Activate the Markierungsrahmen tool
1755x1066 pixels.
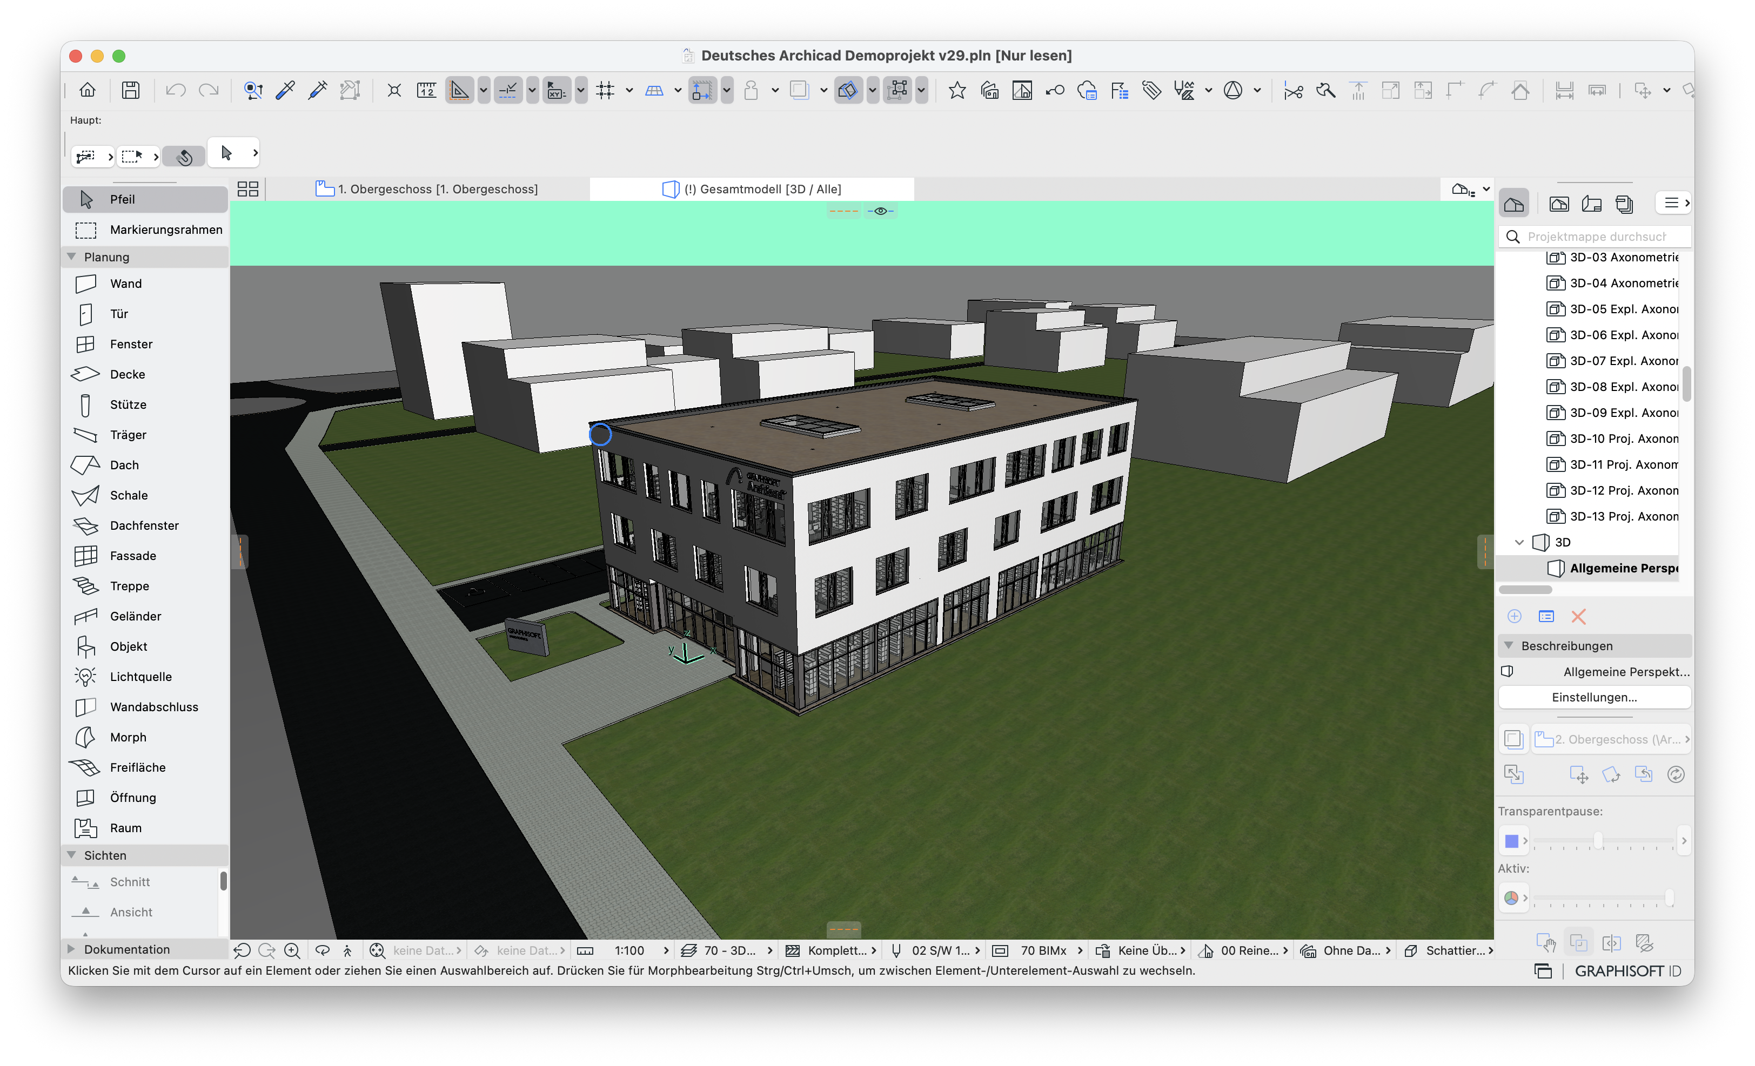click(x=145, y=229)
